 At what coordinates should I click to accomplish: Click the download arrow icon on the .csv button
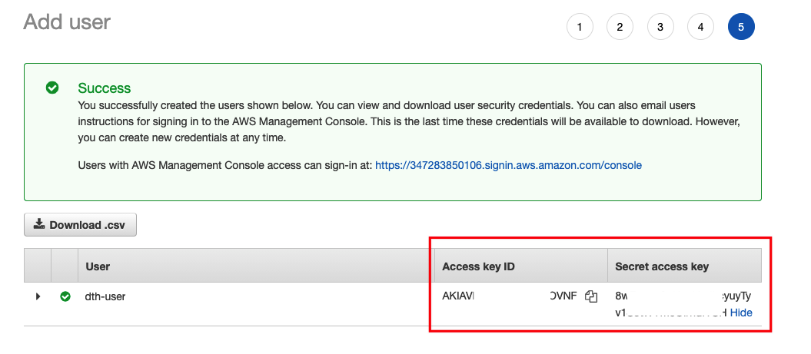point(38,225)
